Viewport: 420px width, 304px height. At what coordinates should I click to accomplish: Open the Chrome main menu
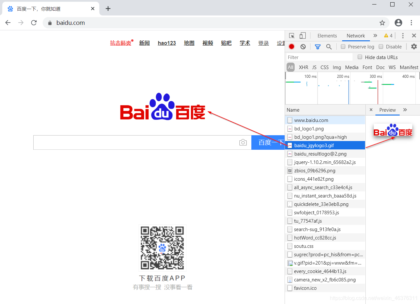(411, 23)
